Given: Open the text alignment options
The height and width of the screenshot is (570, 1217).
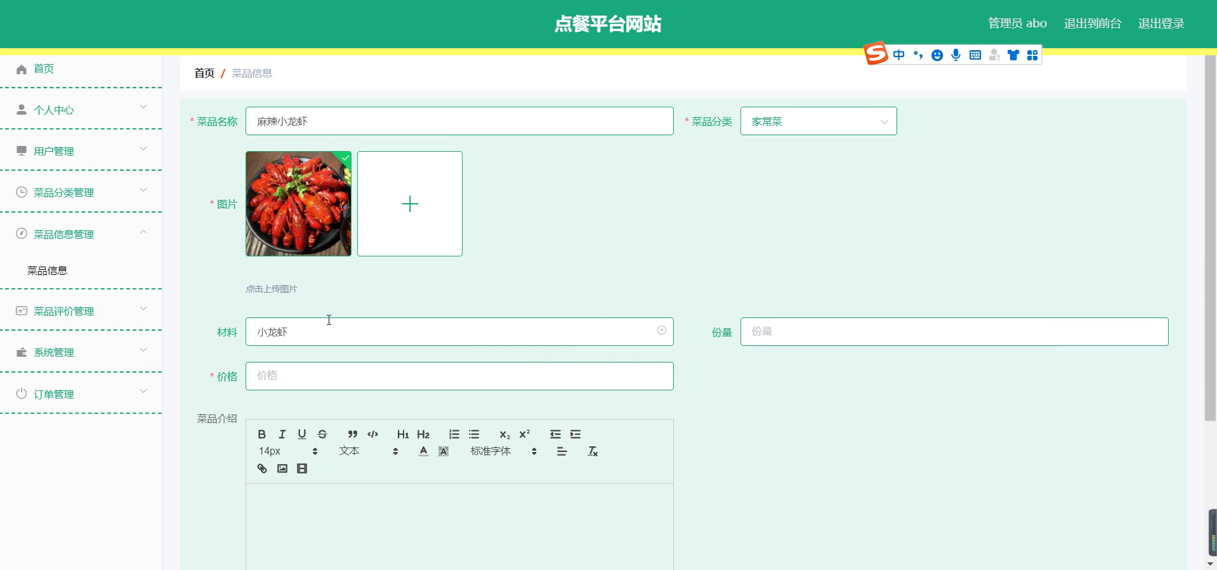Looking at the screenshot, I should click(x=562, y=451).
